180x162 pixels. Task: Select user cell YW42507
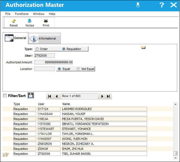pyautogui.click(x=49, y=139)
